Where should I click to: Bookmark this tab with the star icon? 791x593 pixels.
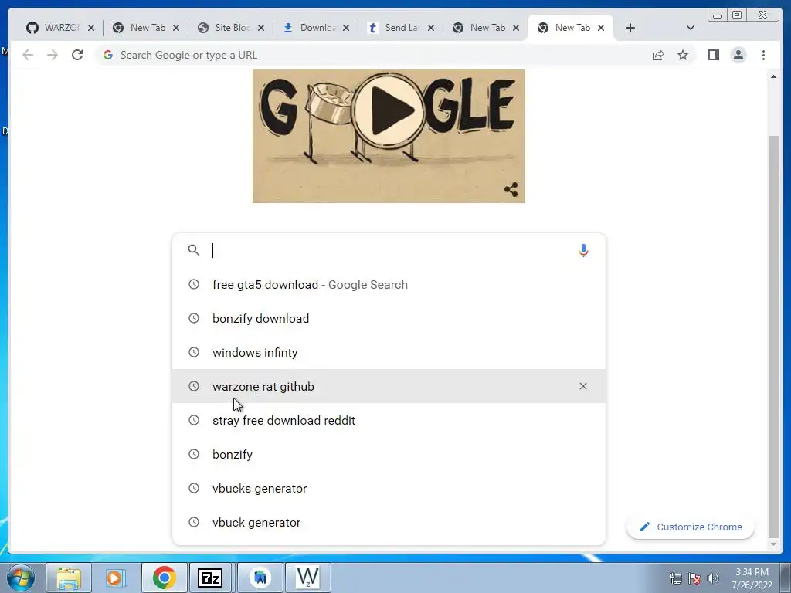pyautogui.click(x=683, y=55)
